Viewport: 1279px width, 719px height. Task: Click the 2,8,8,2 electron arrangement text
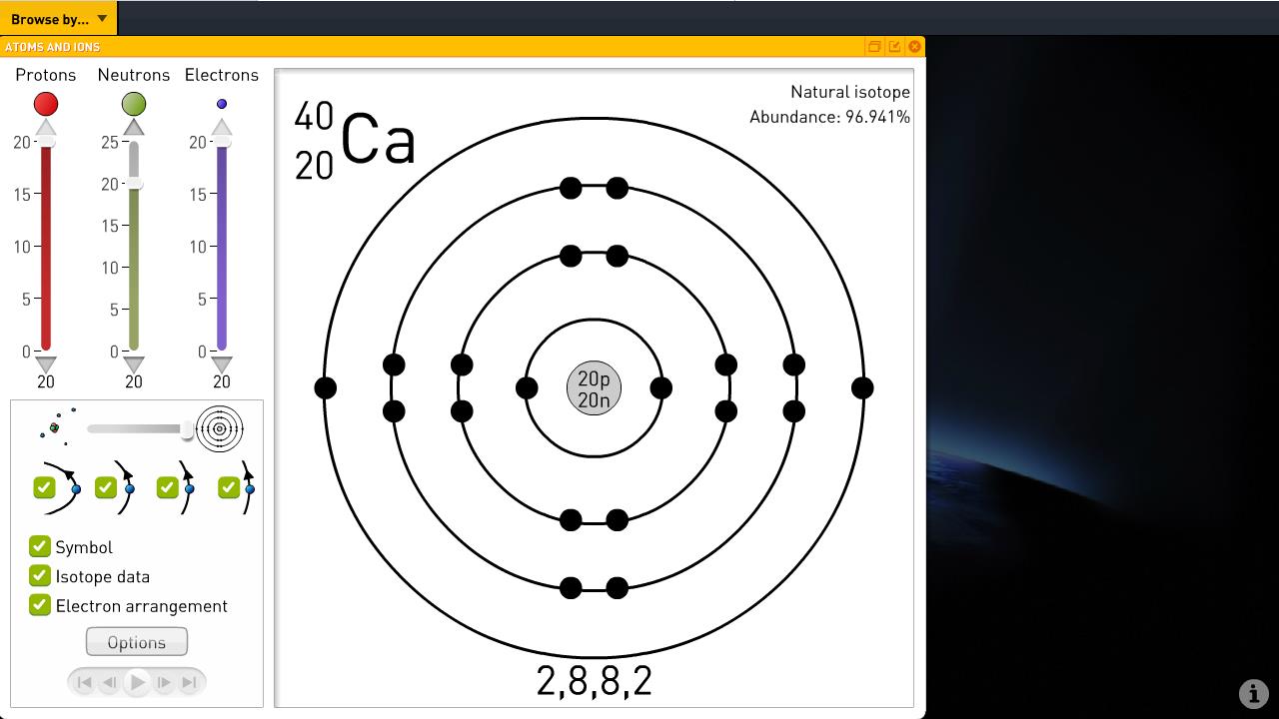point(595,680)
